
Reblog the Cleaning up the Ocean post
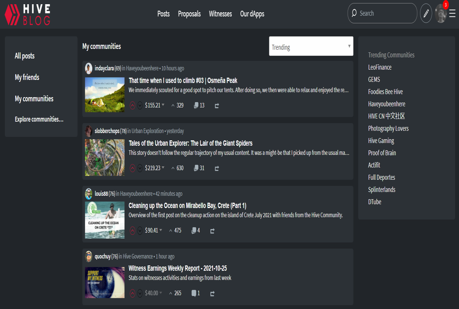[x=213, y=231]
